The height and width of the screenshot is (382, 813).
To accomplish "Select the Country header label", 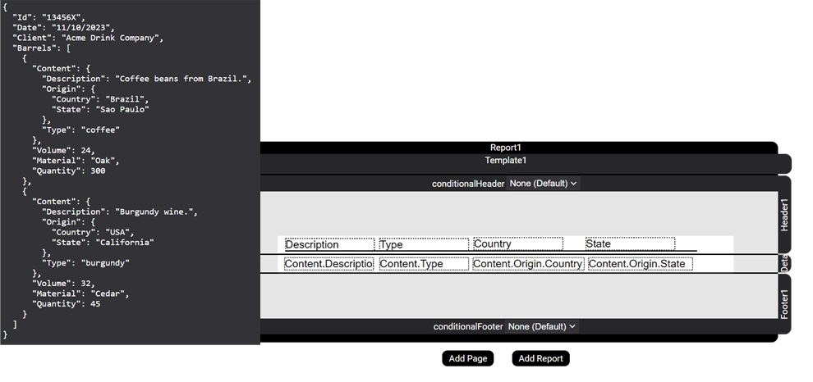I will point(517,244).
